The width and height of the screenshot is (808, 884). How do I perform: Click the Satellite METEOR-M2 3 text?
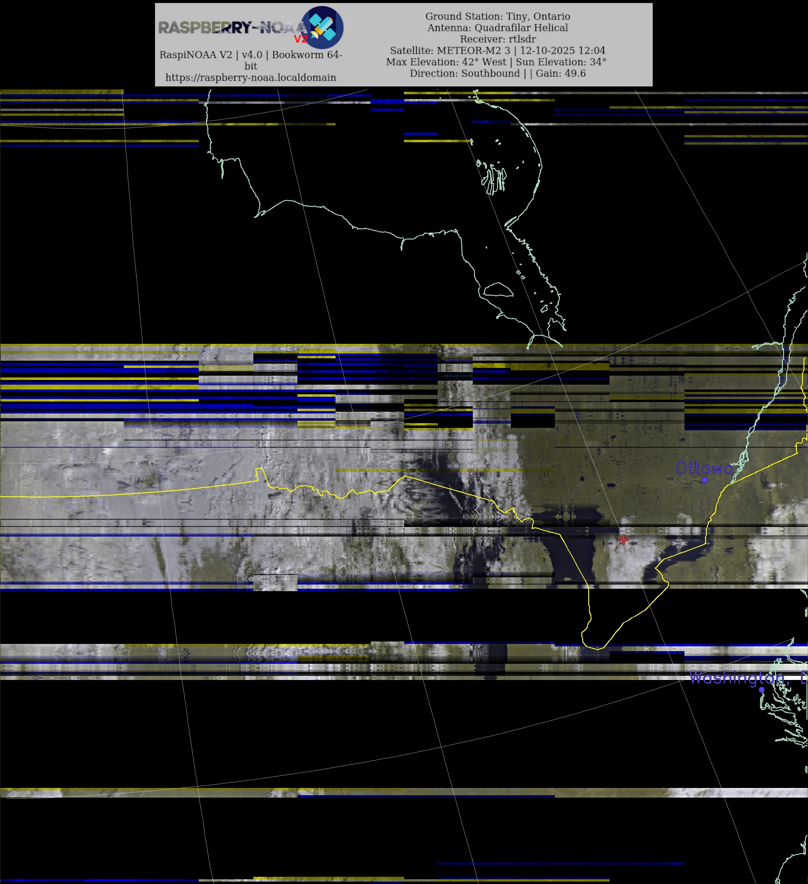pos(450,50)
